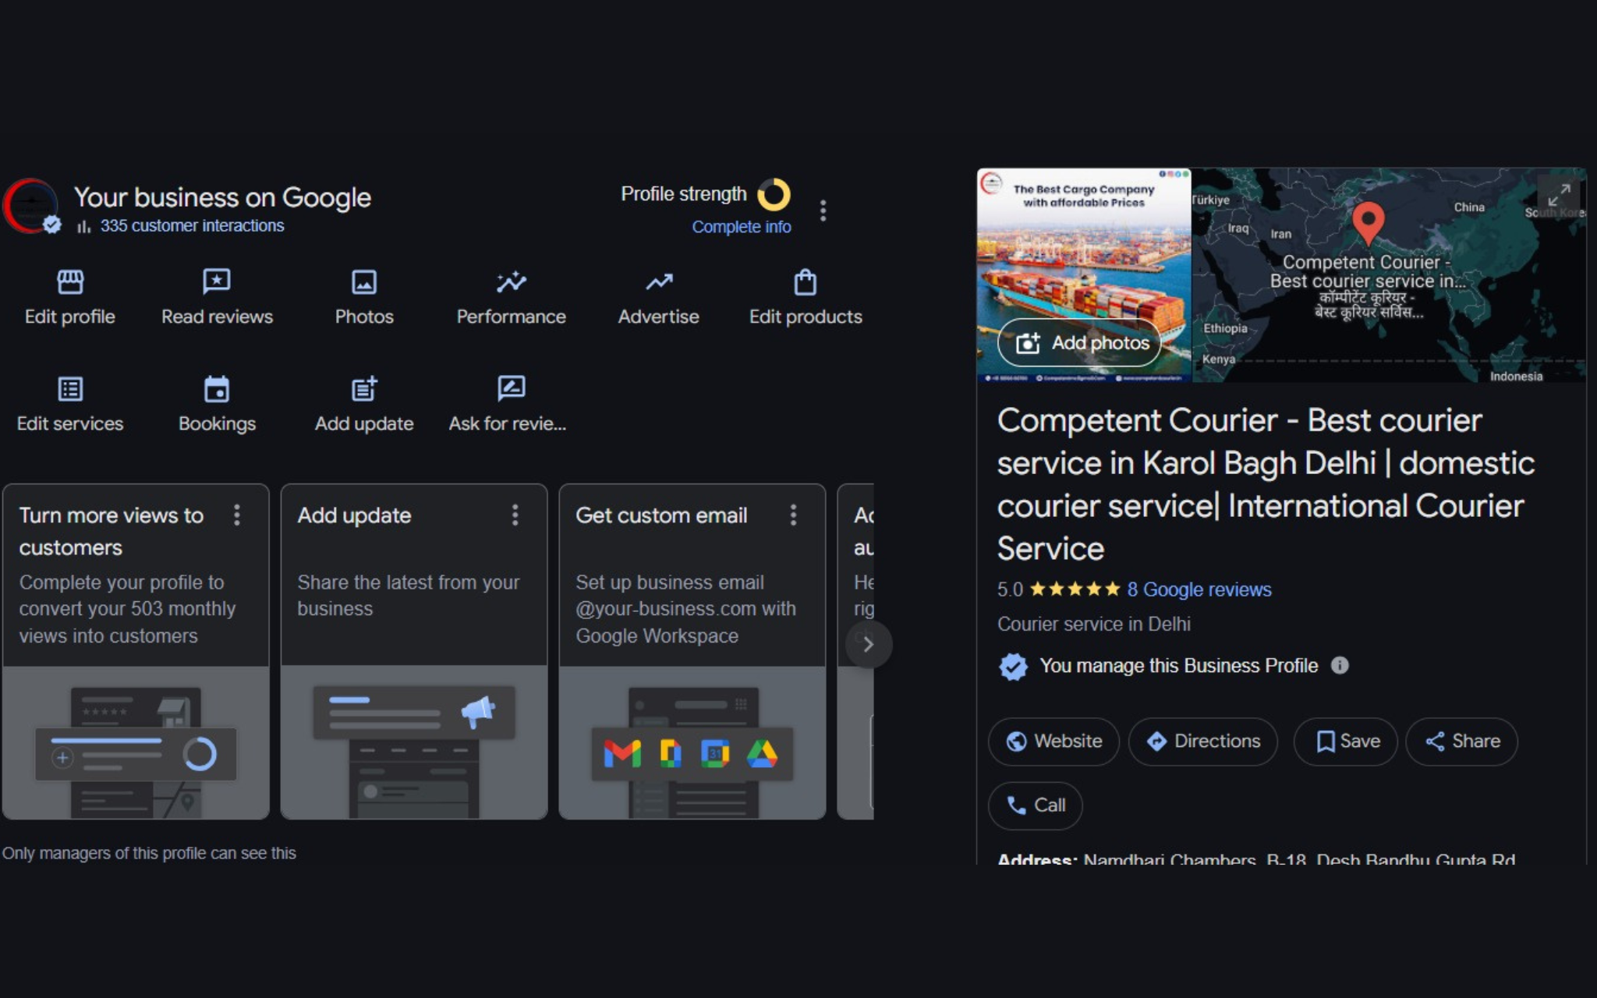Open the Add update card illustration
Image resolution: width=1597 pixels, height=998 pixels.
coord(414,742)
